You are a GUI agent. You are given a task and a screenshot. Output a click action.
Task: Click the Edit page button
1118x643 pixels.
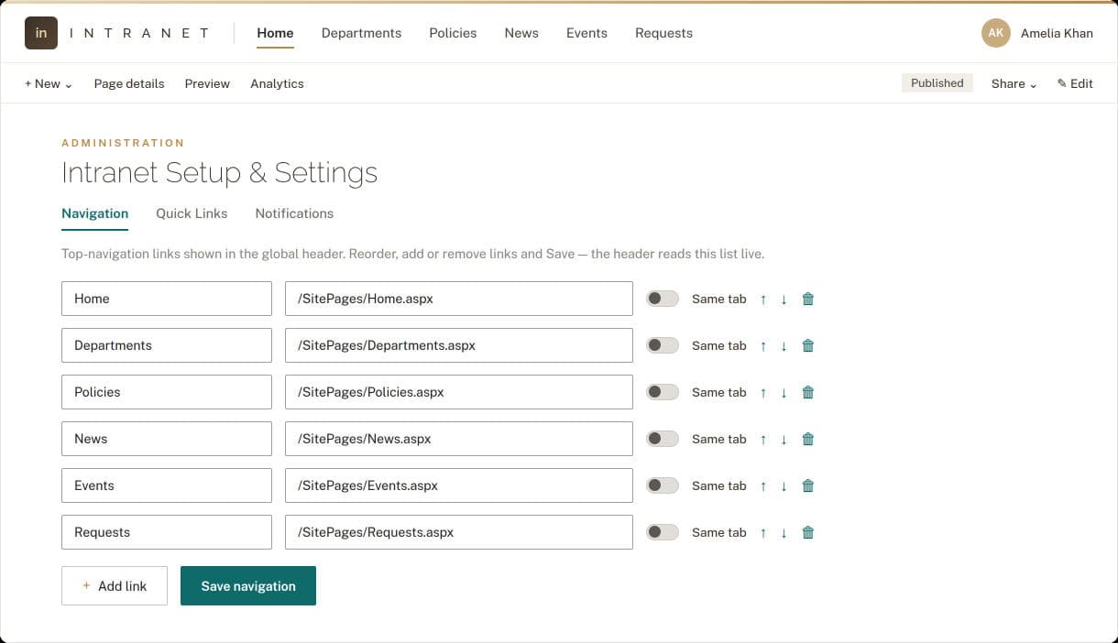[x=1075, y=83]
